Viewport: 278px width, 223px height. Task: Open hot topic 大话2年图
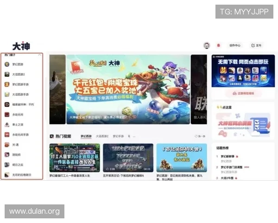(227, 178)
